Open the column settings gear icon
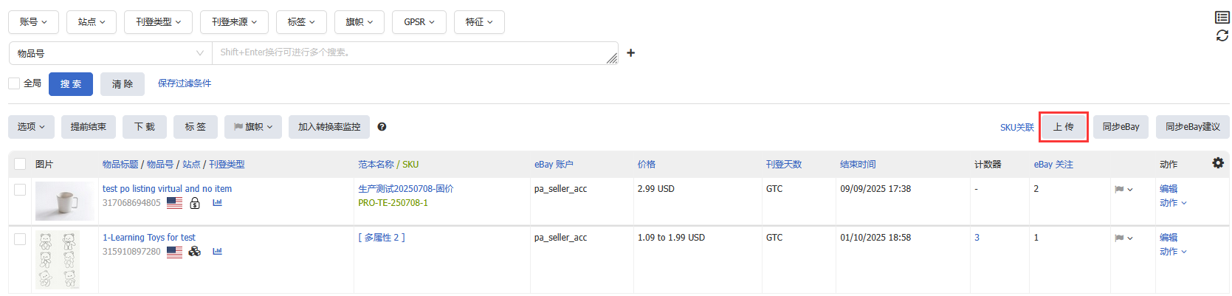 (x=1218, y=163)
